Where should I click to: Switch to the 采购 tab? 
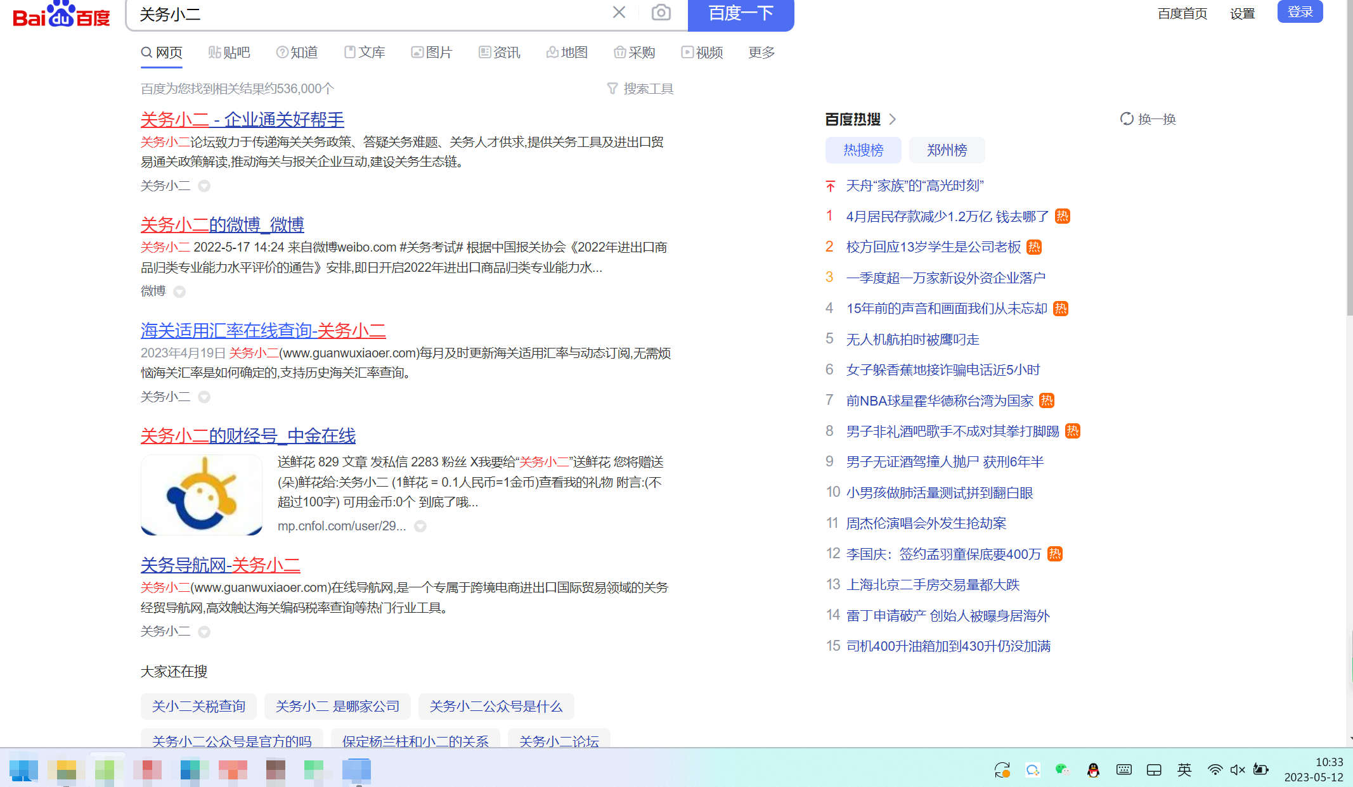pos(635,53)
